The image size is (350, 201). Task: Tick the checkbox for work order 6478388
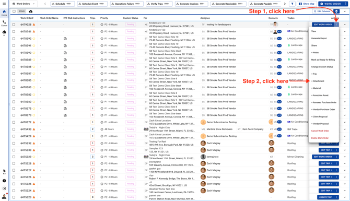tap(14, 67)
